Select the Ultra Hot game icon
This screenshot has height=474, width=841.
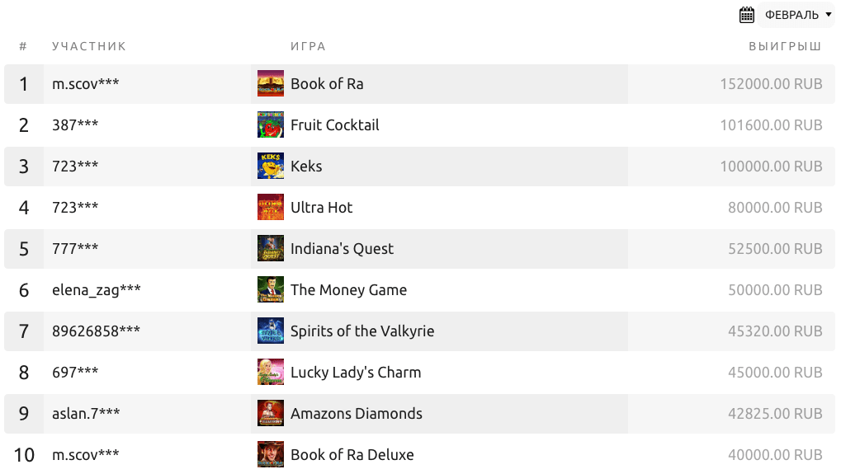tap(271, 208)
